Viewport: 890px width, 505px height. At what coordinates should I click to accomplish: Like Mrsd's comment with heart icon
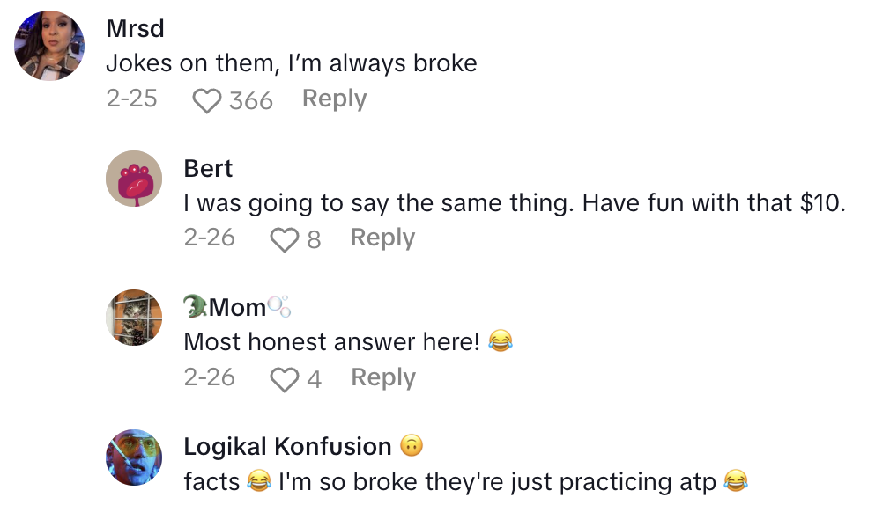click(x=206, y=100)
